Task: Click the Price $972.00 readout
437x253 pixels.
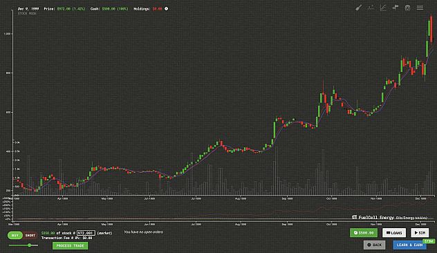Action: (x=64, y=8)
